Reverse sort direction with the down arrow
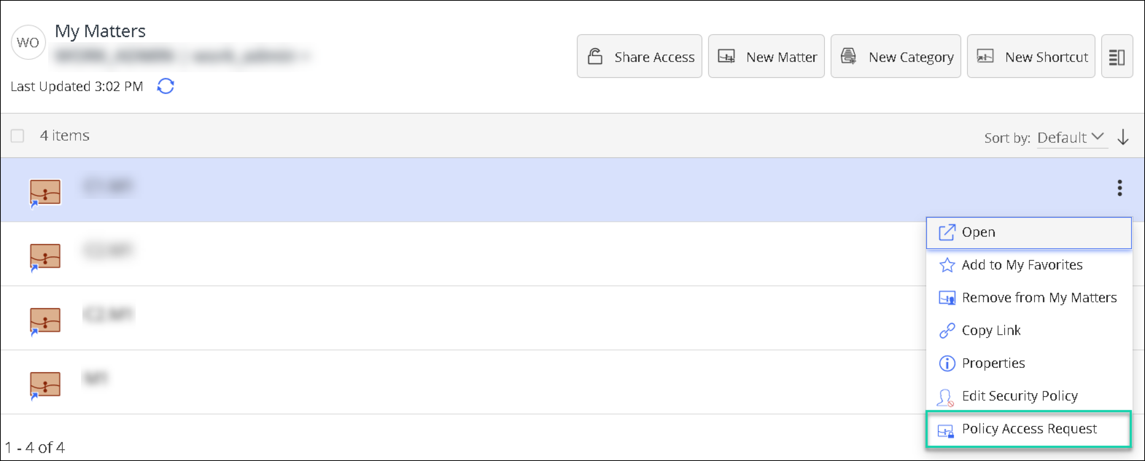This screenshot has height=461, width=1145. [1123, 138]
